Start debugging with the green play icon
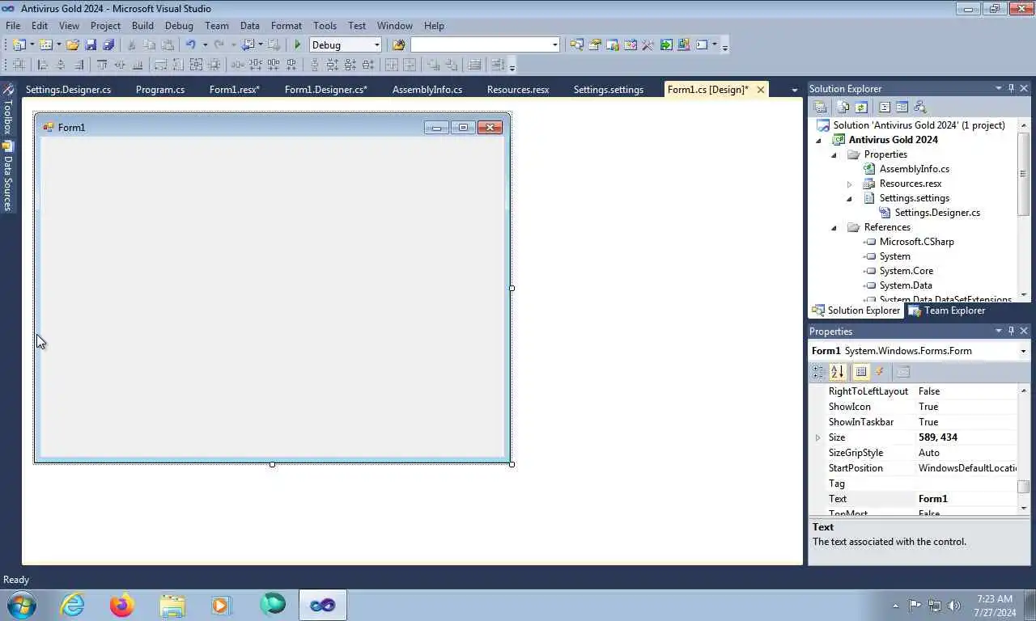Screen dimensions: 1036x621 (x=298, y=45)
